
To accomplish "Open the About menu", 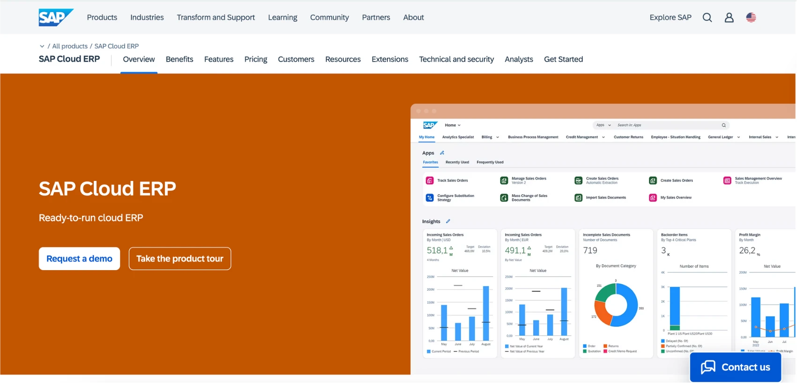I will [x=414, y=17].
